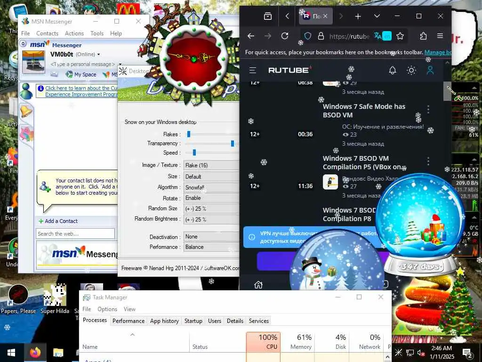The height and width of the screenshot is (362, 482).
Task: Open the Random Size dropdown
Action: 211,209
